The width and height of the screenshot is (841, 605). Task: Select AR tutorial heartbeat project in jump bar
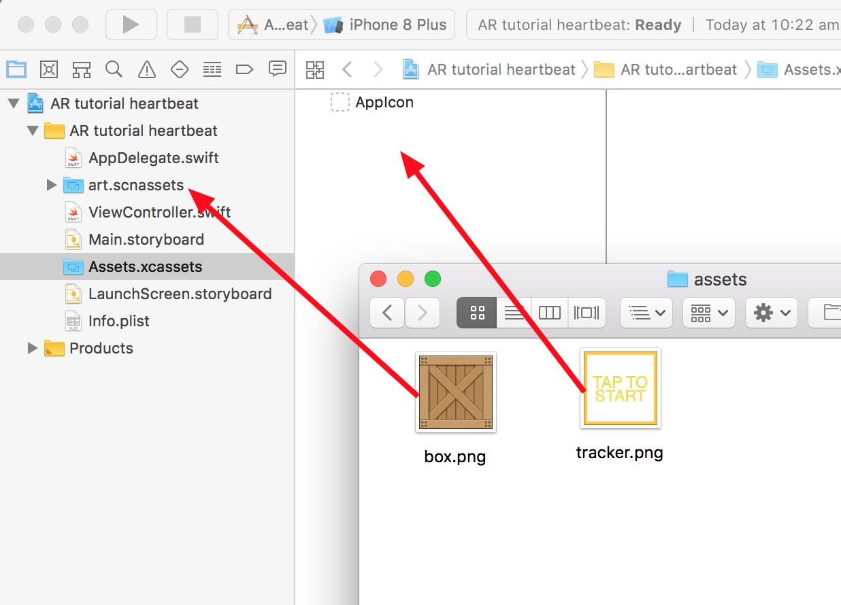pos(489,69)
